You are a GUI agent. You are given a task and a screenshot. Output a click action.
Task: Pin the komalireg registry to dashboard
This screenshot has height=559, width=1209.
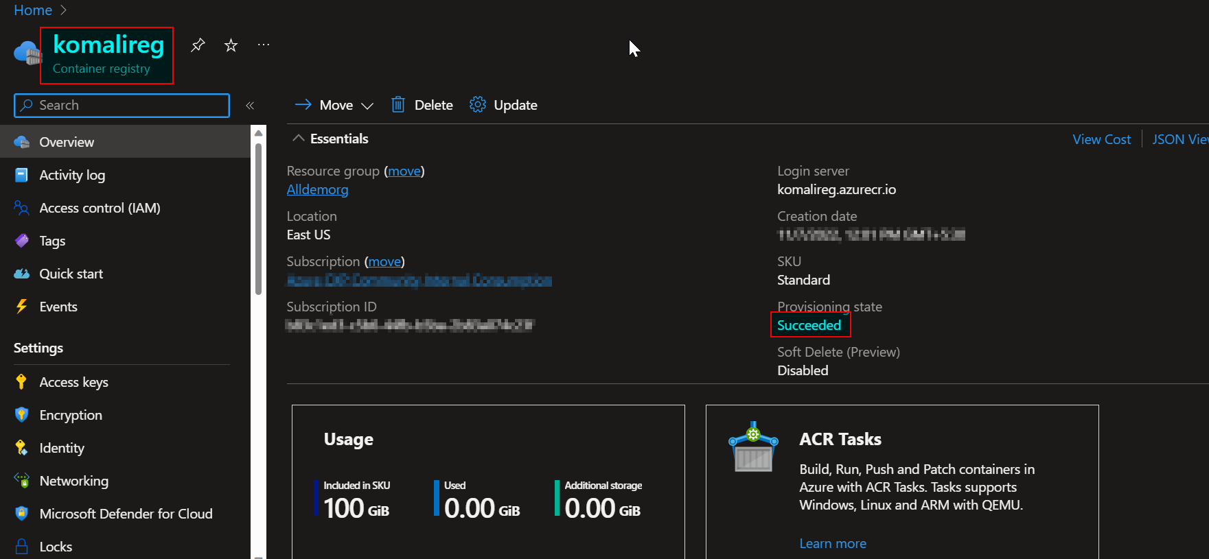(198, 45)
